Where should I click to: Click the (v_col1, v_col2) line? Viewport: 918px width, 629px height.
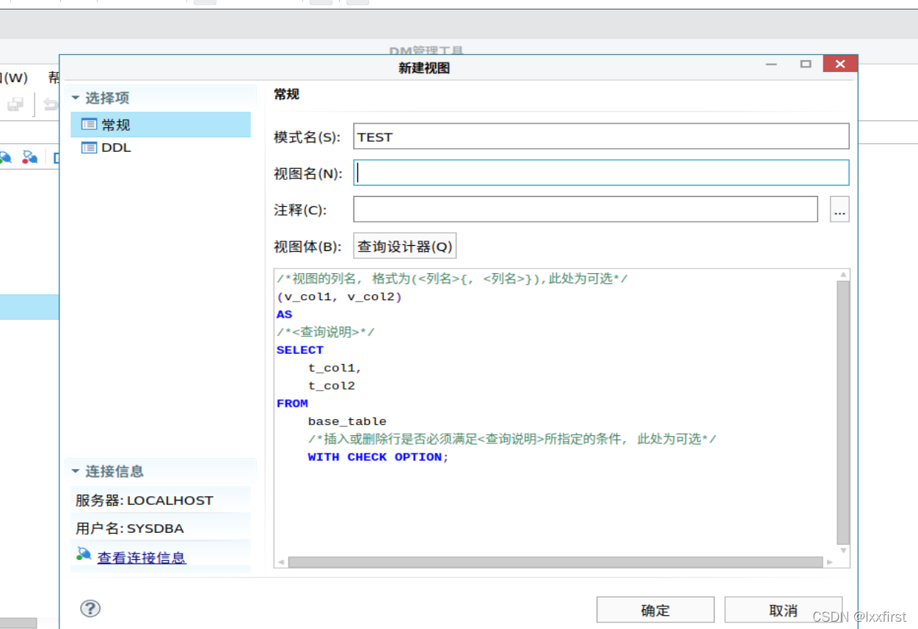(x=339, y=297)
